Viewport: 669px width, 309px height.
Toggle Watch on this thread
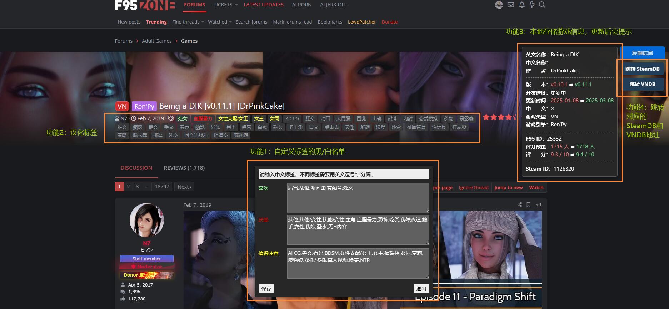point(536,187)
